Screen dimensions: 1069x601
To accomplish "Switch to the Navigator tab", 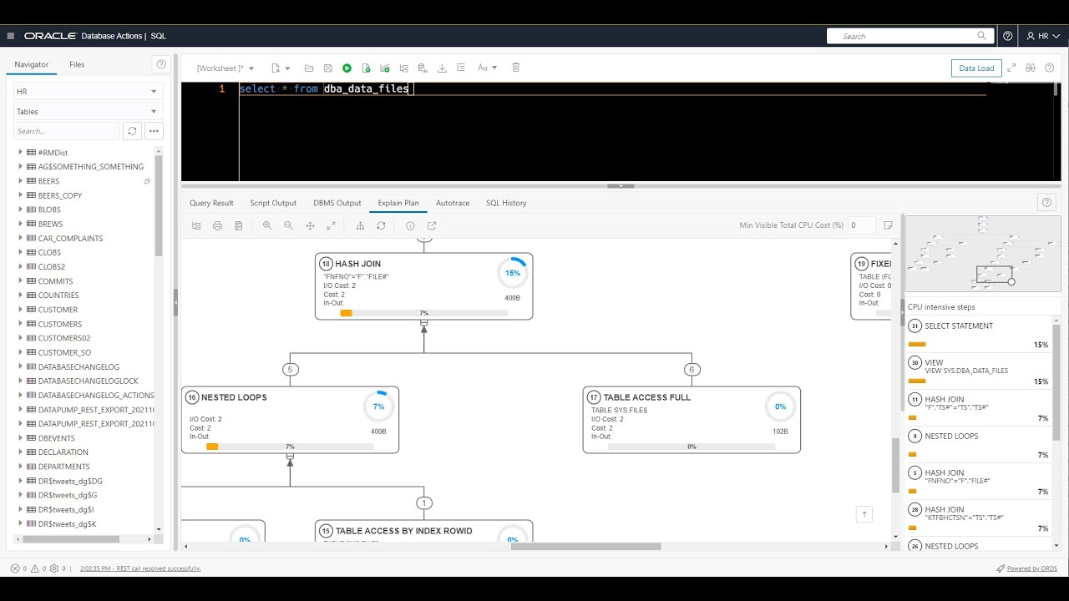I will pyautogui.click(x=32, y=64).
